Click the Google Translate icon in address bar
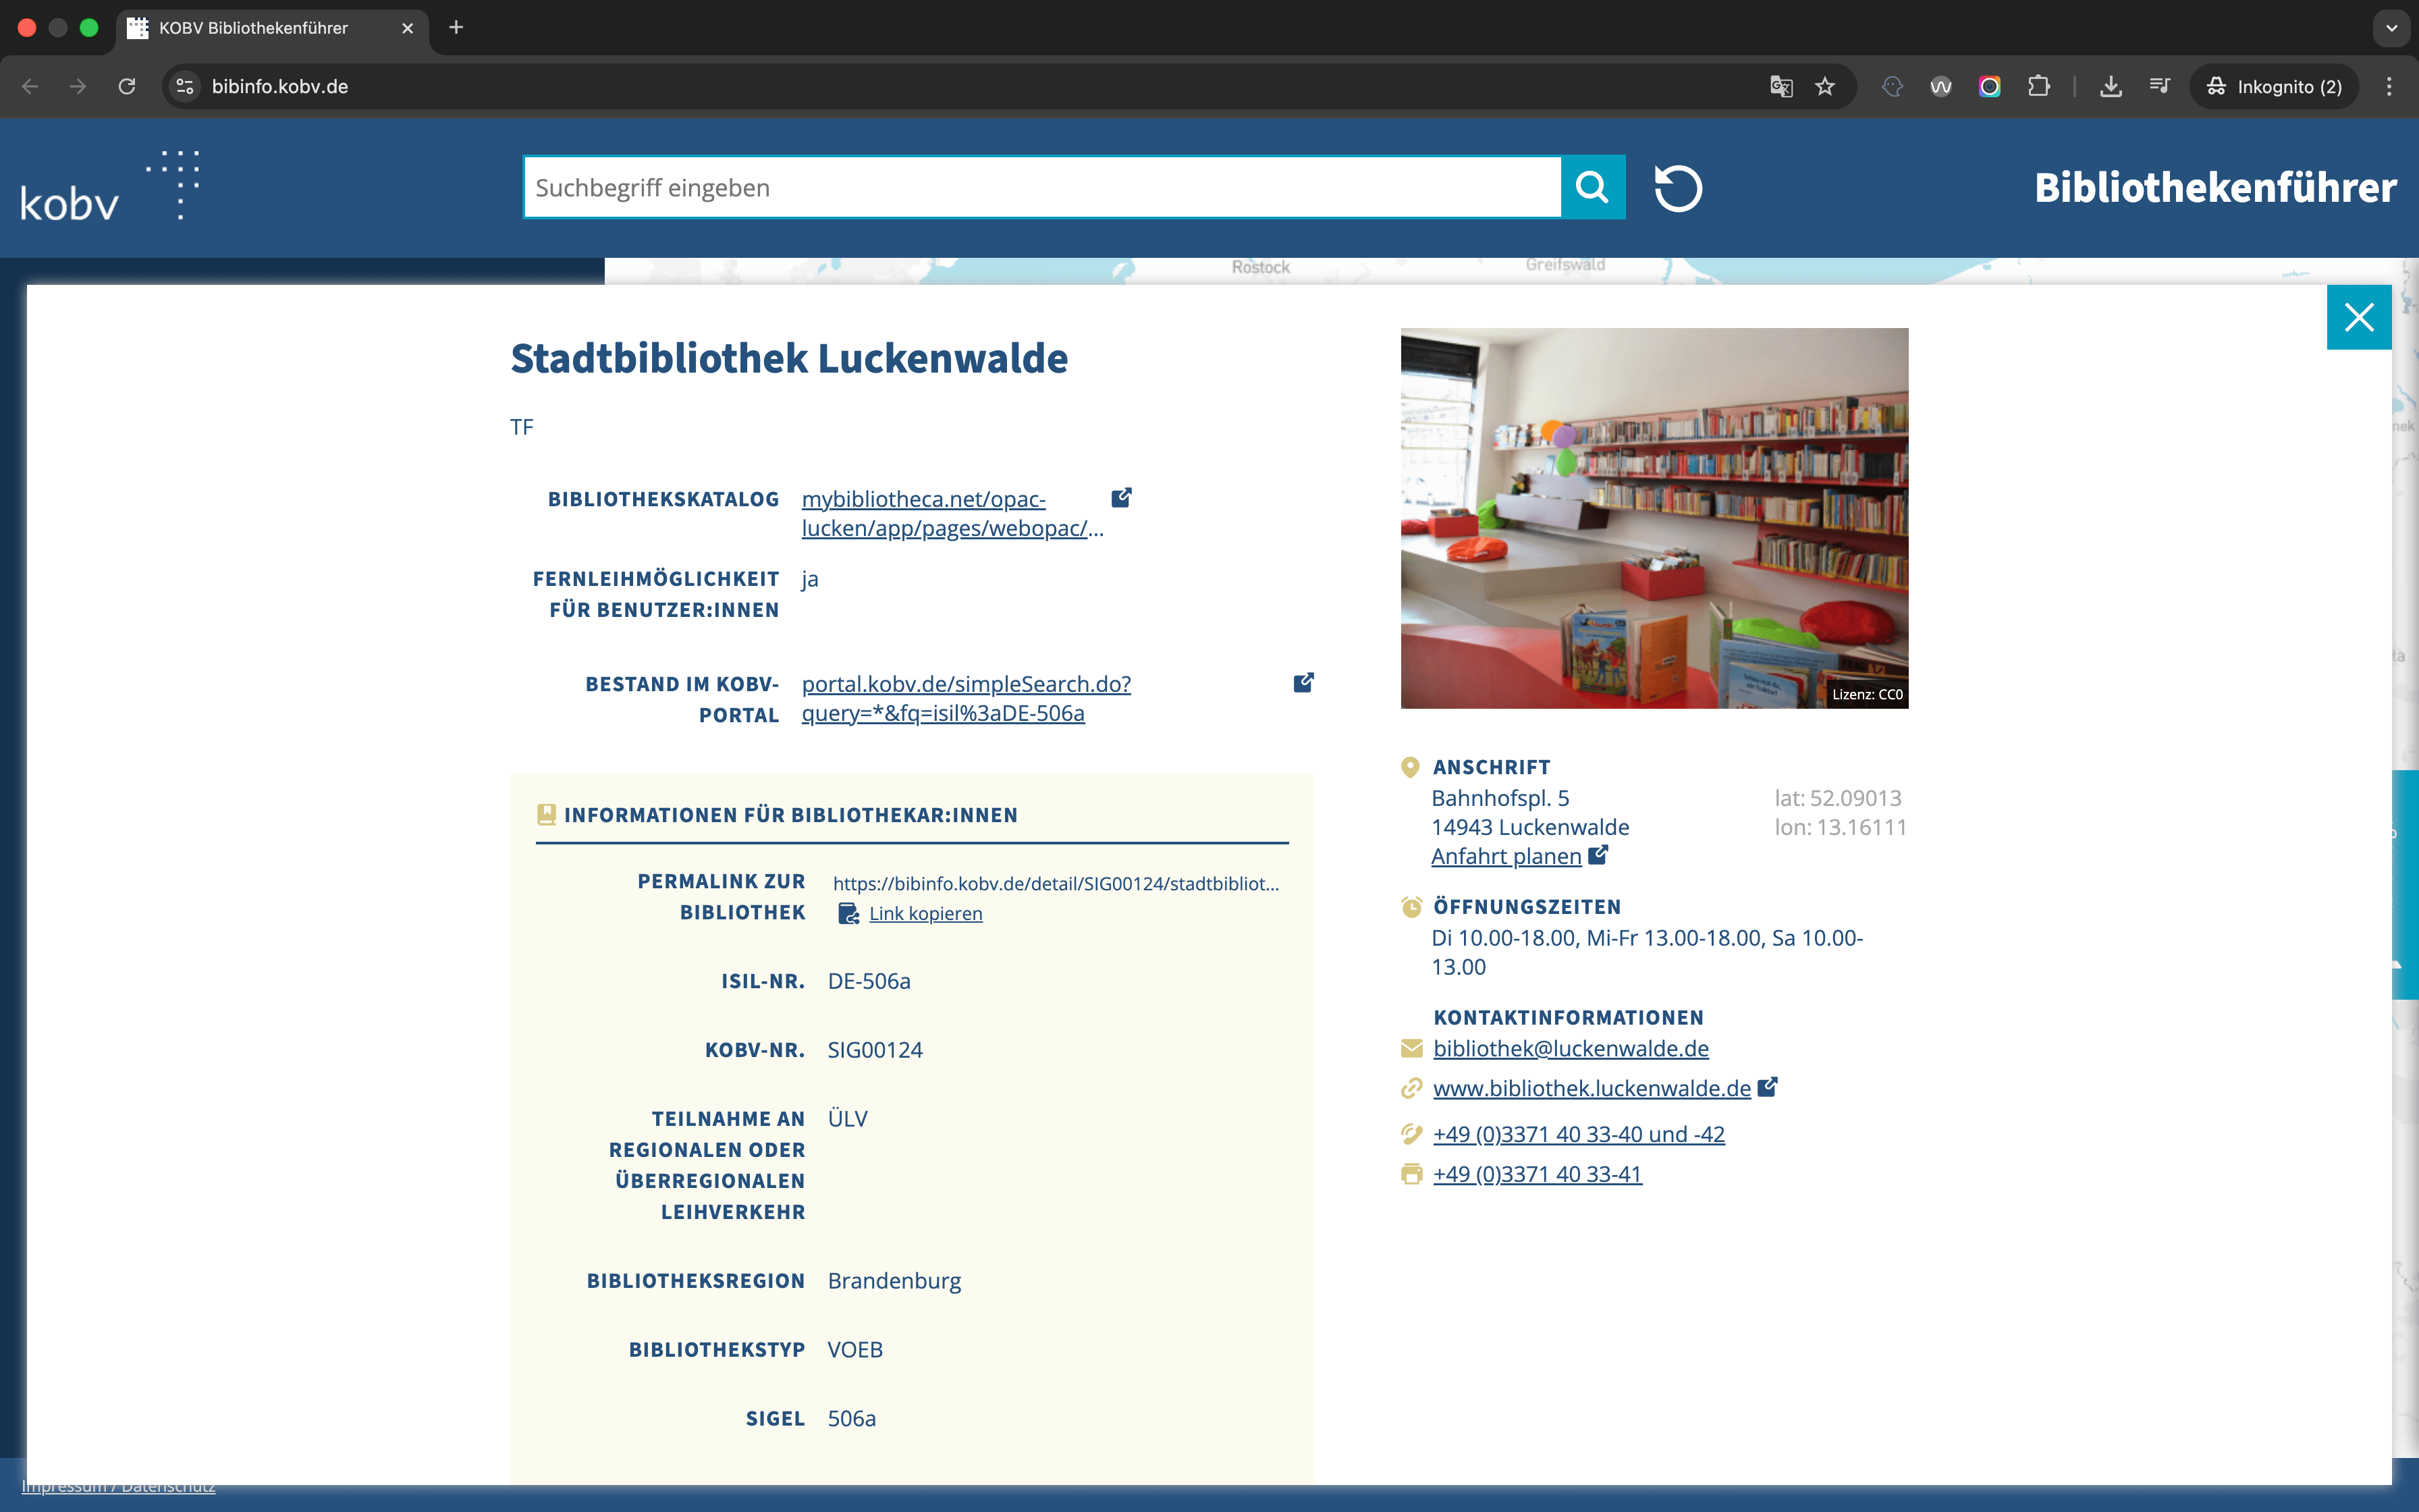Viewport: 2419px width, 1512px height. click(1781, 86)
